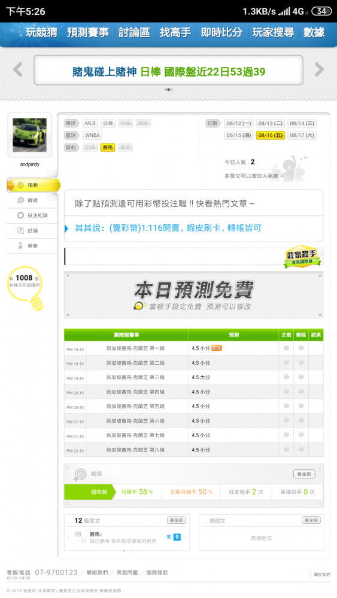Screen dimensions: 337x598
Task: Click the MLB league filter
Action: click(90, 123)
